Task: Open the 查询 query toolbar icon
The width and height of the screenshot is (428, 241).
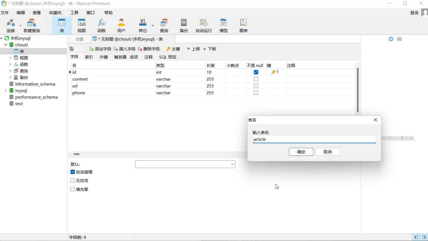Action: (164, 26)
